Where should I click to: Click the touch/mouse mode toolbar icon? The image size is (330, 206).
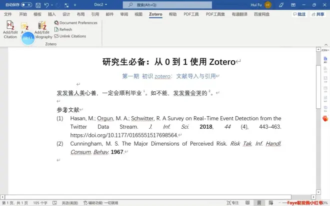(66, 5)
